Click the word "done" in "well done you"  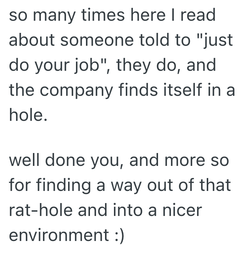pyautogui.click(x=62, y=161)
